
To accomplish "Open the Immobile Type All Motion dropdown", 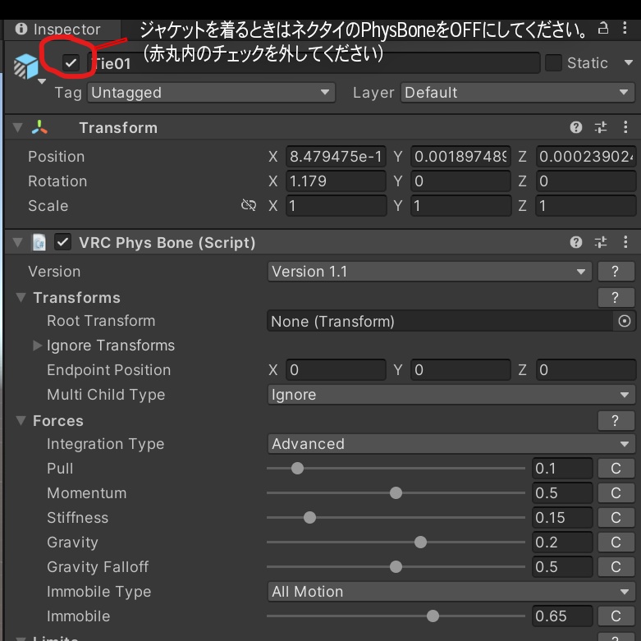I will [451, 592].
